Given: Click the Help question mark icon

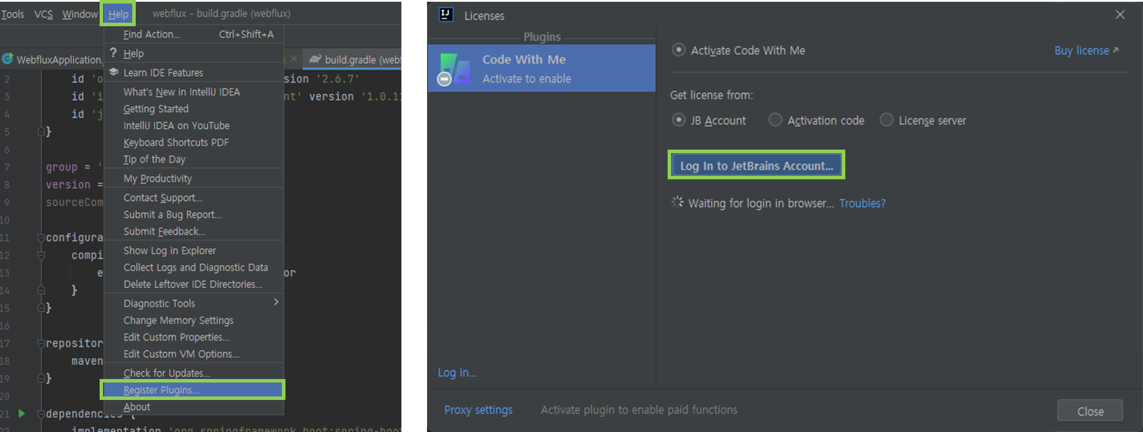Looking at the screenshot, I should (113, 53).
